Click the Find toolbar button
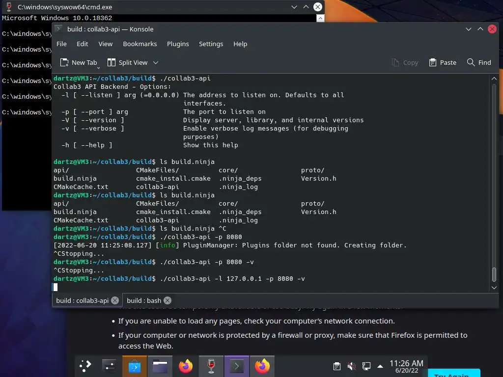 click(x=479, y=62)
